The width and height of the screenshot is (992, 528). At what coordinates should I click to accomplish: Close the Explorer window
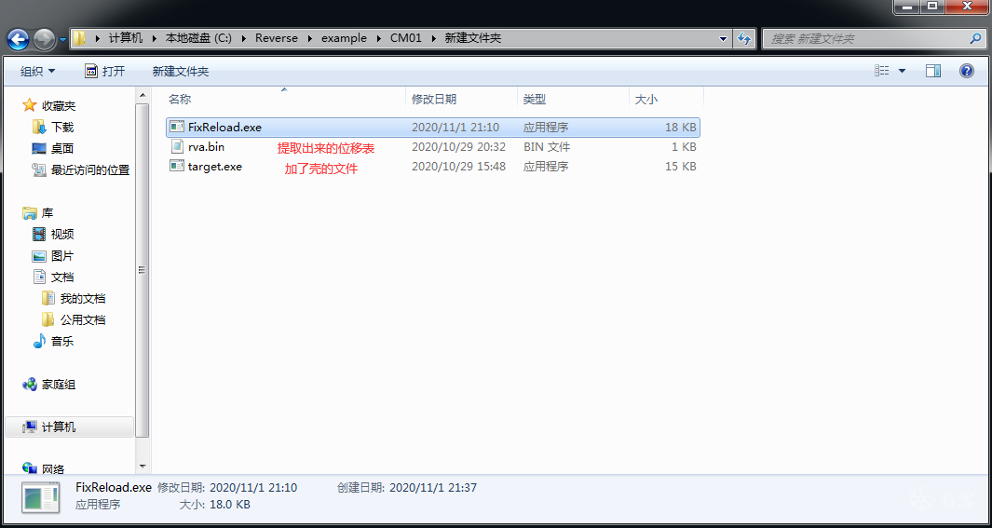[966, 7]
